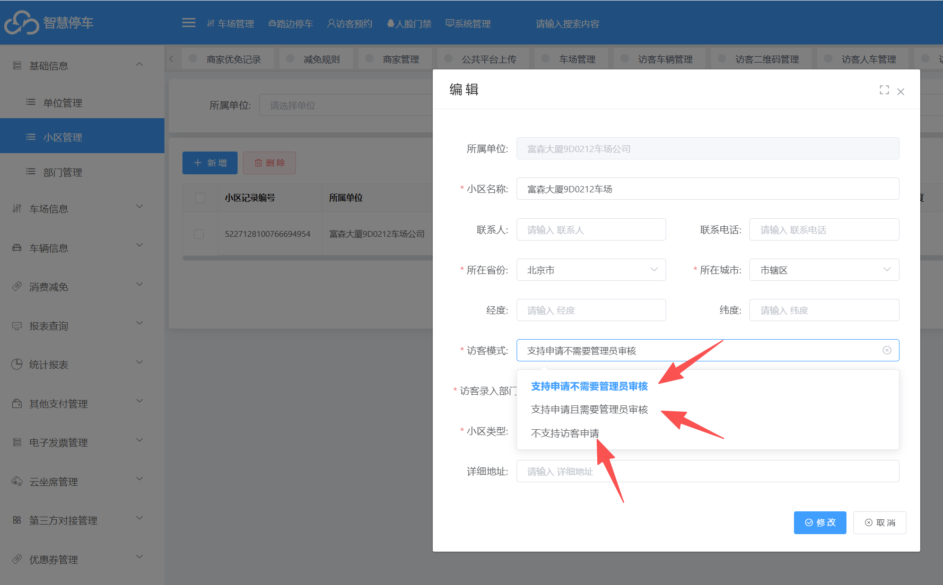Click the 统计报表 pie chart icon
943x585 pixels.
click(x=17, y=364)
